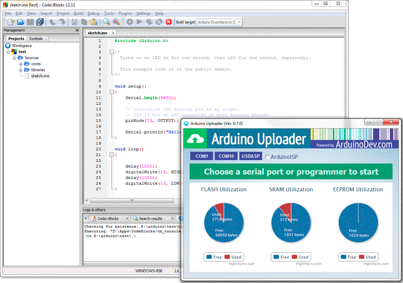Close the Code::Blocks log tab
The width and height of the screenshot is (403, 283).
[127, 219]
